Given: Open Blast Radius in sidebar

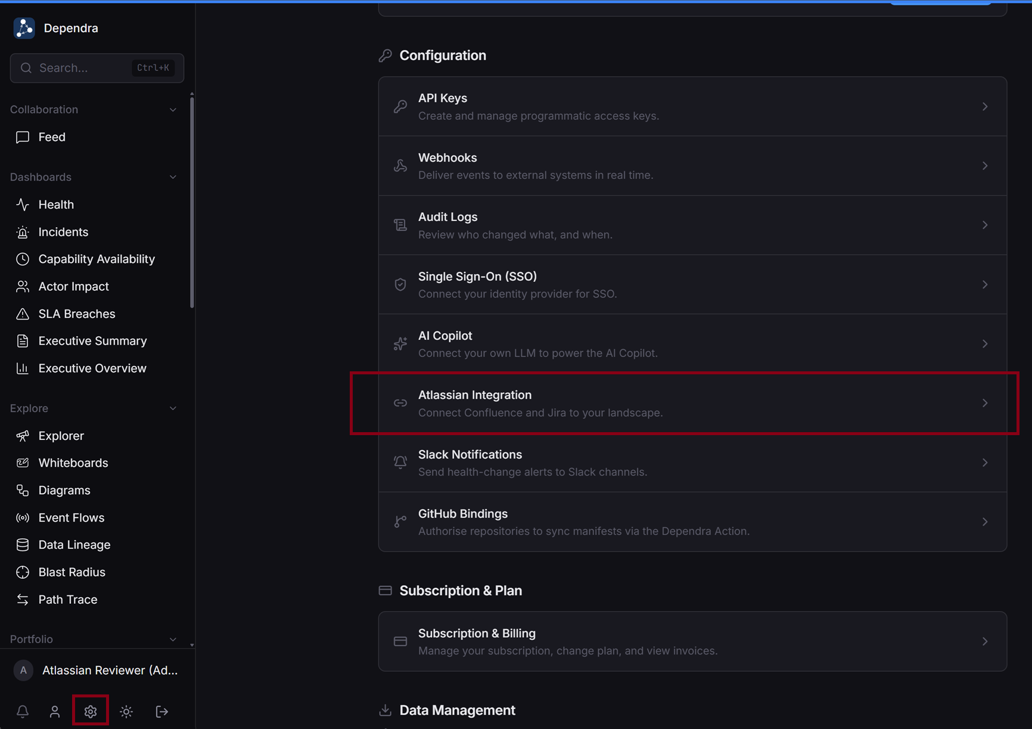Looking at the screenshot, I should (72, 572).
